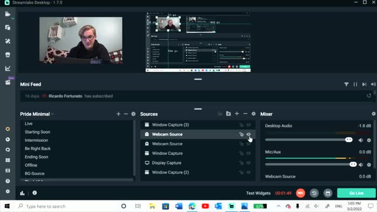
Task: Toggle visibility of Window Capture (3)
Action: pos(249,125)
